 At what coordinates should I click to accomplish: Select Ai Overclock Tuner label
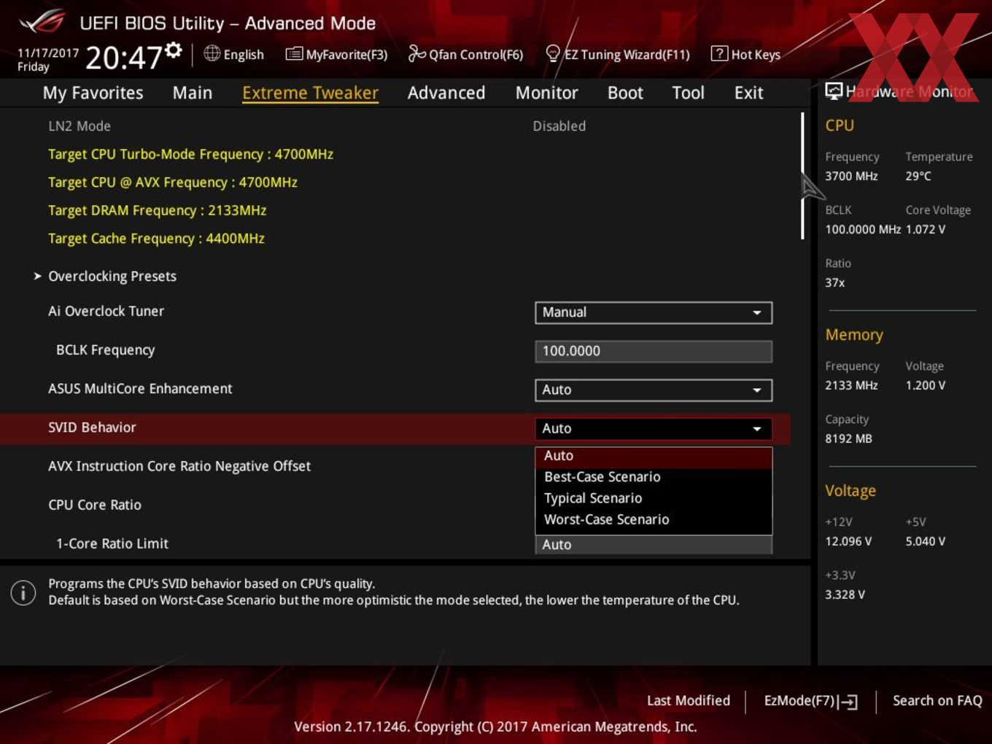106,311
